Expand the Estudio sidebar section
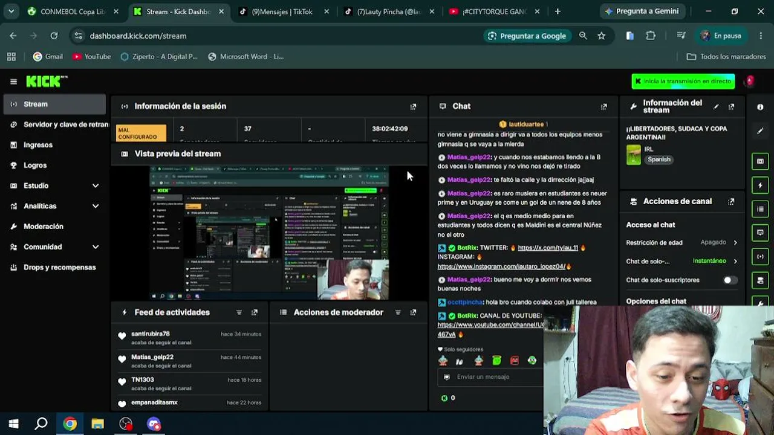Screen dimensions: 774x435 (x=96, y=186)
